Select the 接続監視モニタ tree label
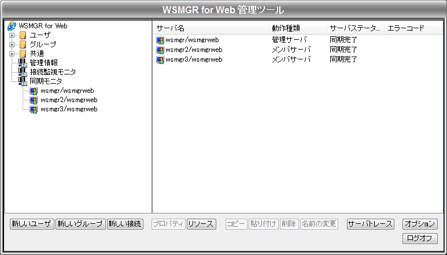Viewport: 447px width, 255px height. tap(53, 72)
